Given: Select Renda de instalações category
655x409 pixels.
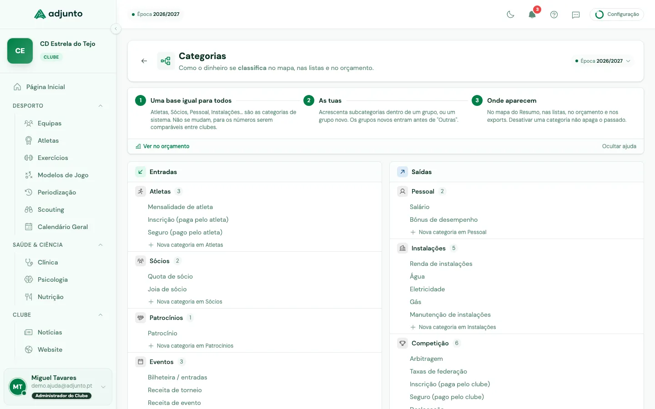Looking at the screenshot, I should pyautogui.click(x=441, y=264).
